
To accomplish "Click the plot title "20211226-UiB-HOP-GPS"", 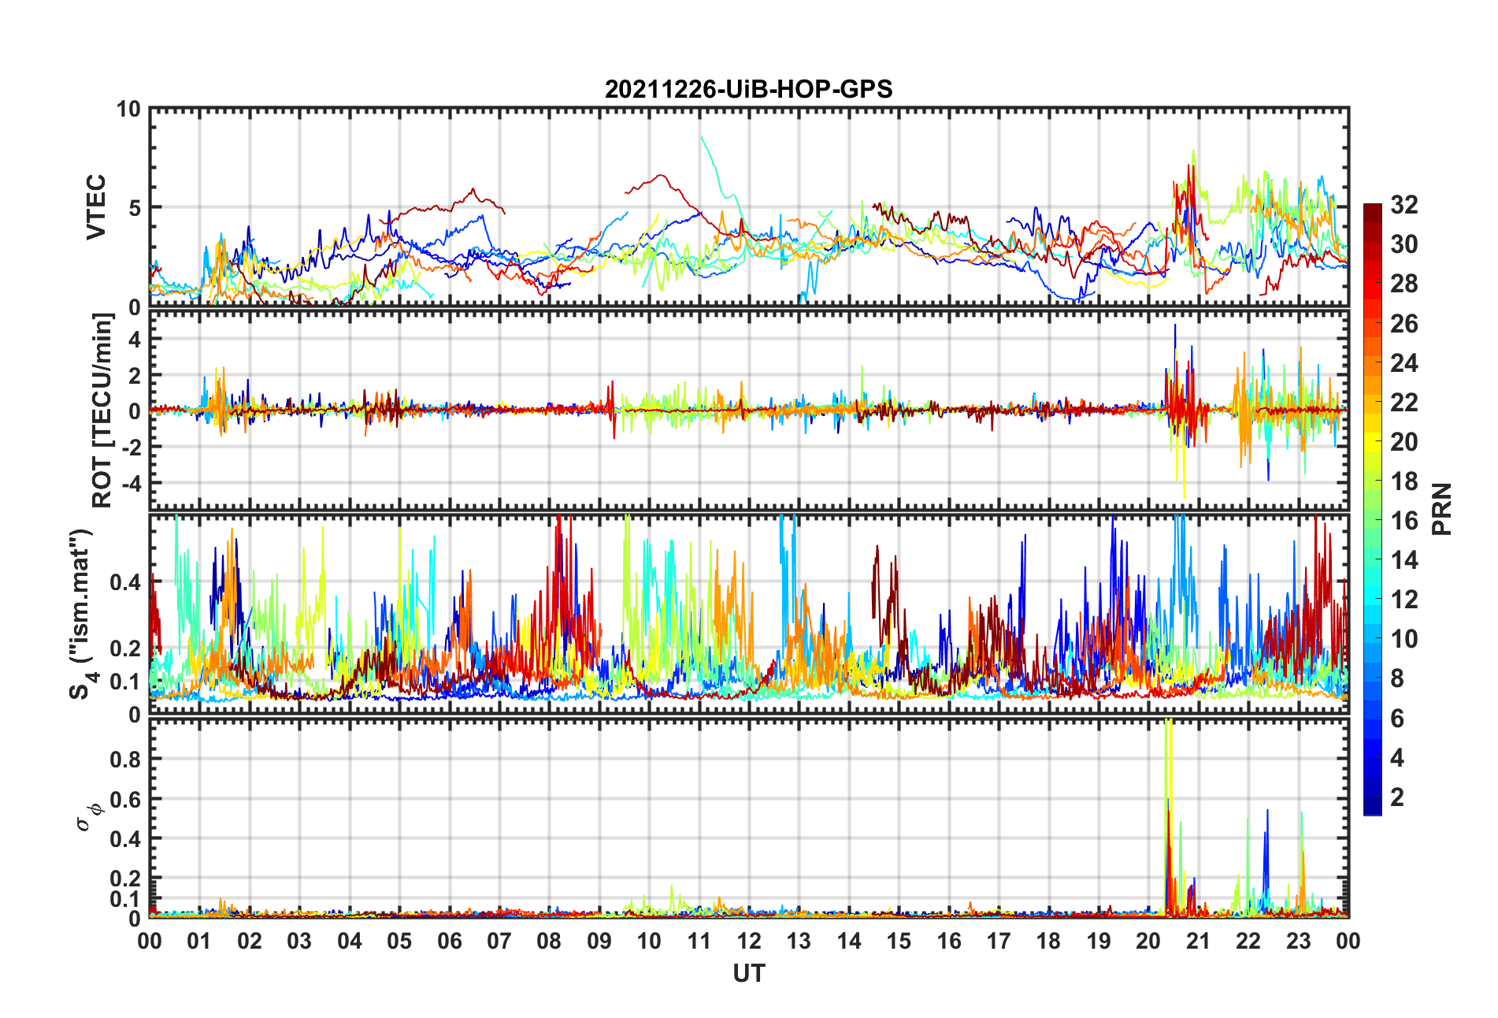I will coord(748,89).
